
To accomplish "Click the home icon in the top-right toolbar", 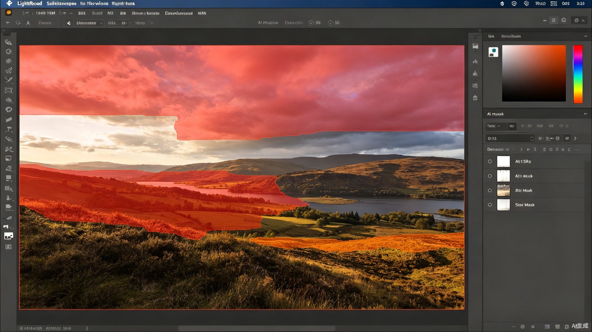I will (564, 20).
